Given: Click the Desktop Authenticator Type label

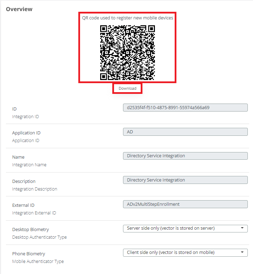Looking at the screenshot, I should [x=39, y=237].
